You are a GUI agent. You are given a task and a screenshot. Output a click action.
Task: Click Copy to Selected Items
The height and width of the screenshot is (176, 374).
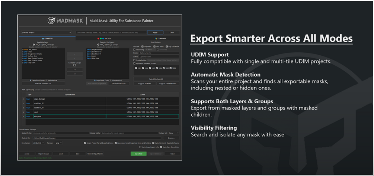tap(168, 84)
